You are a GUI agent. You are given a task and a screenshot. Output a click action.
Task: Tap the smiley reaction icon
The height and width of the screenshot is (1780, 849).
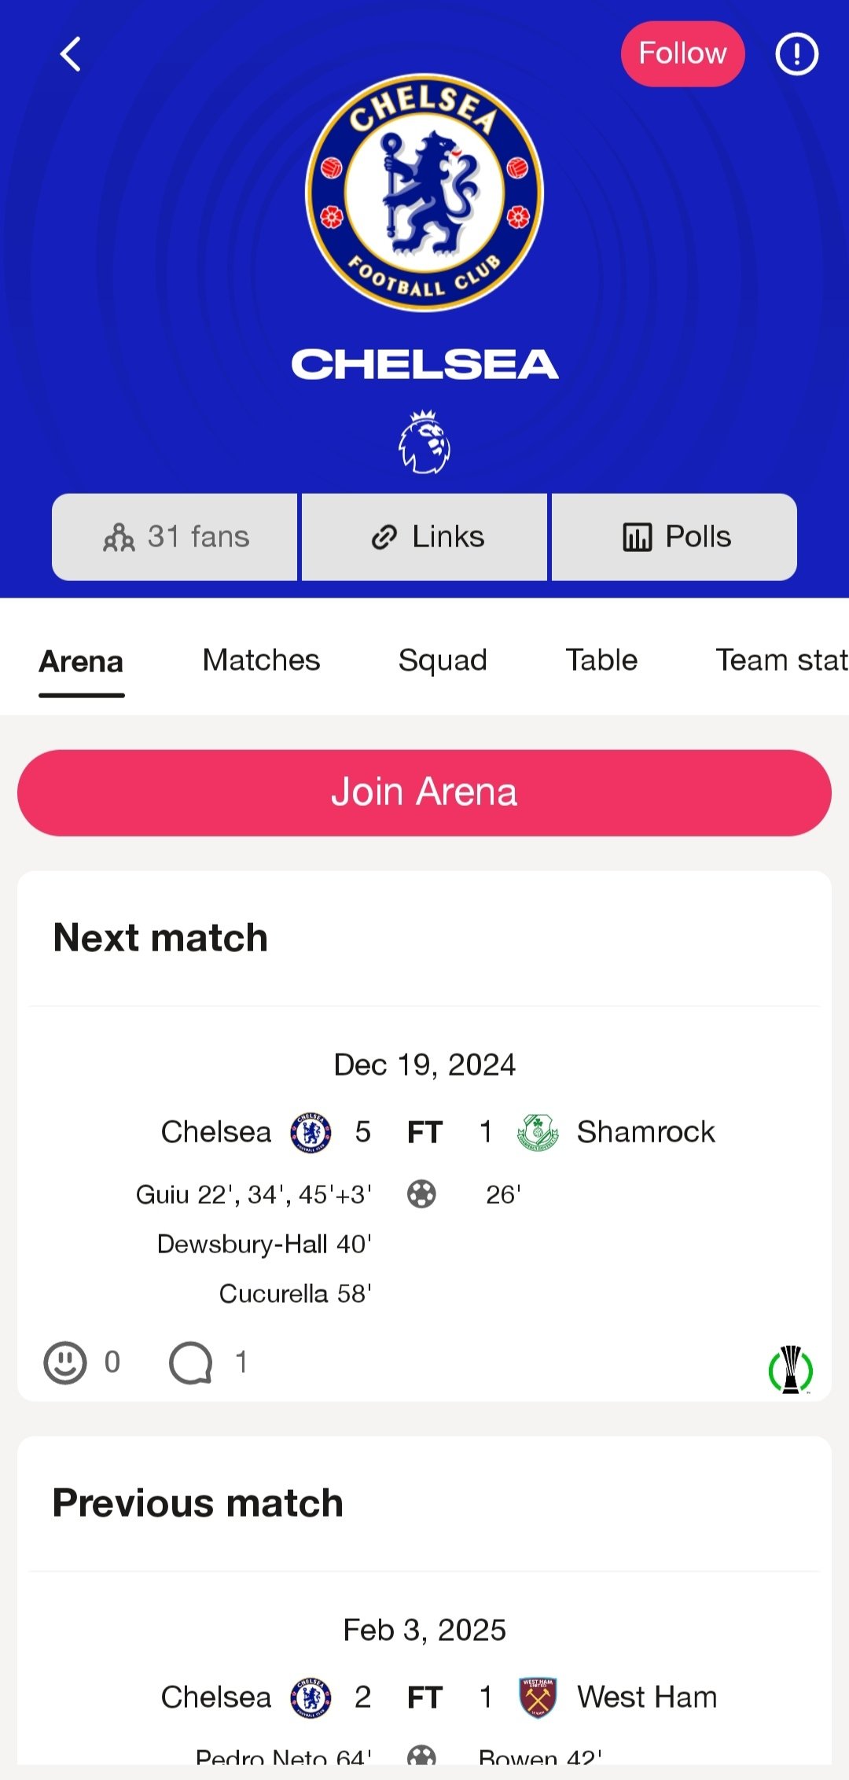coord(65,1362)
